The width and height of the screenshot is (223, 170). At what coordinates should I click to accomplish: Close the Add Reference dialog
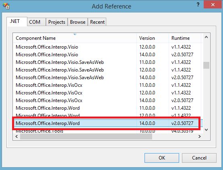pos(213,5)
